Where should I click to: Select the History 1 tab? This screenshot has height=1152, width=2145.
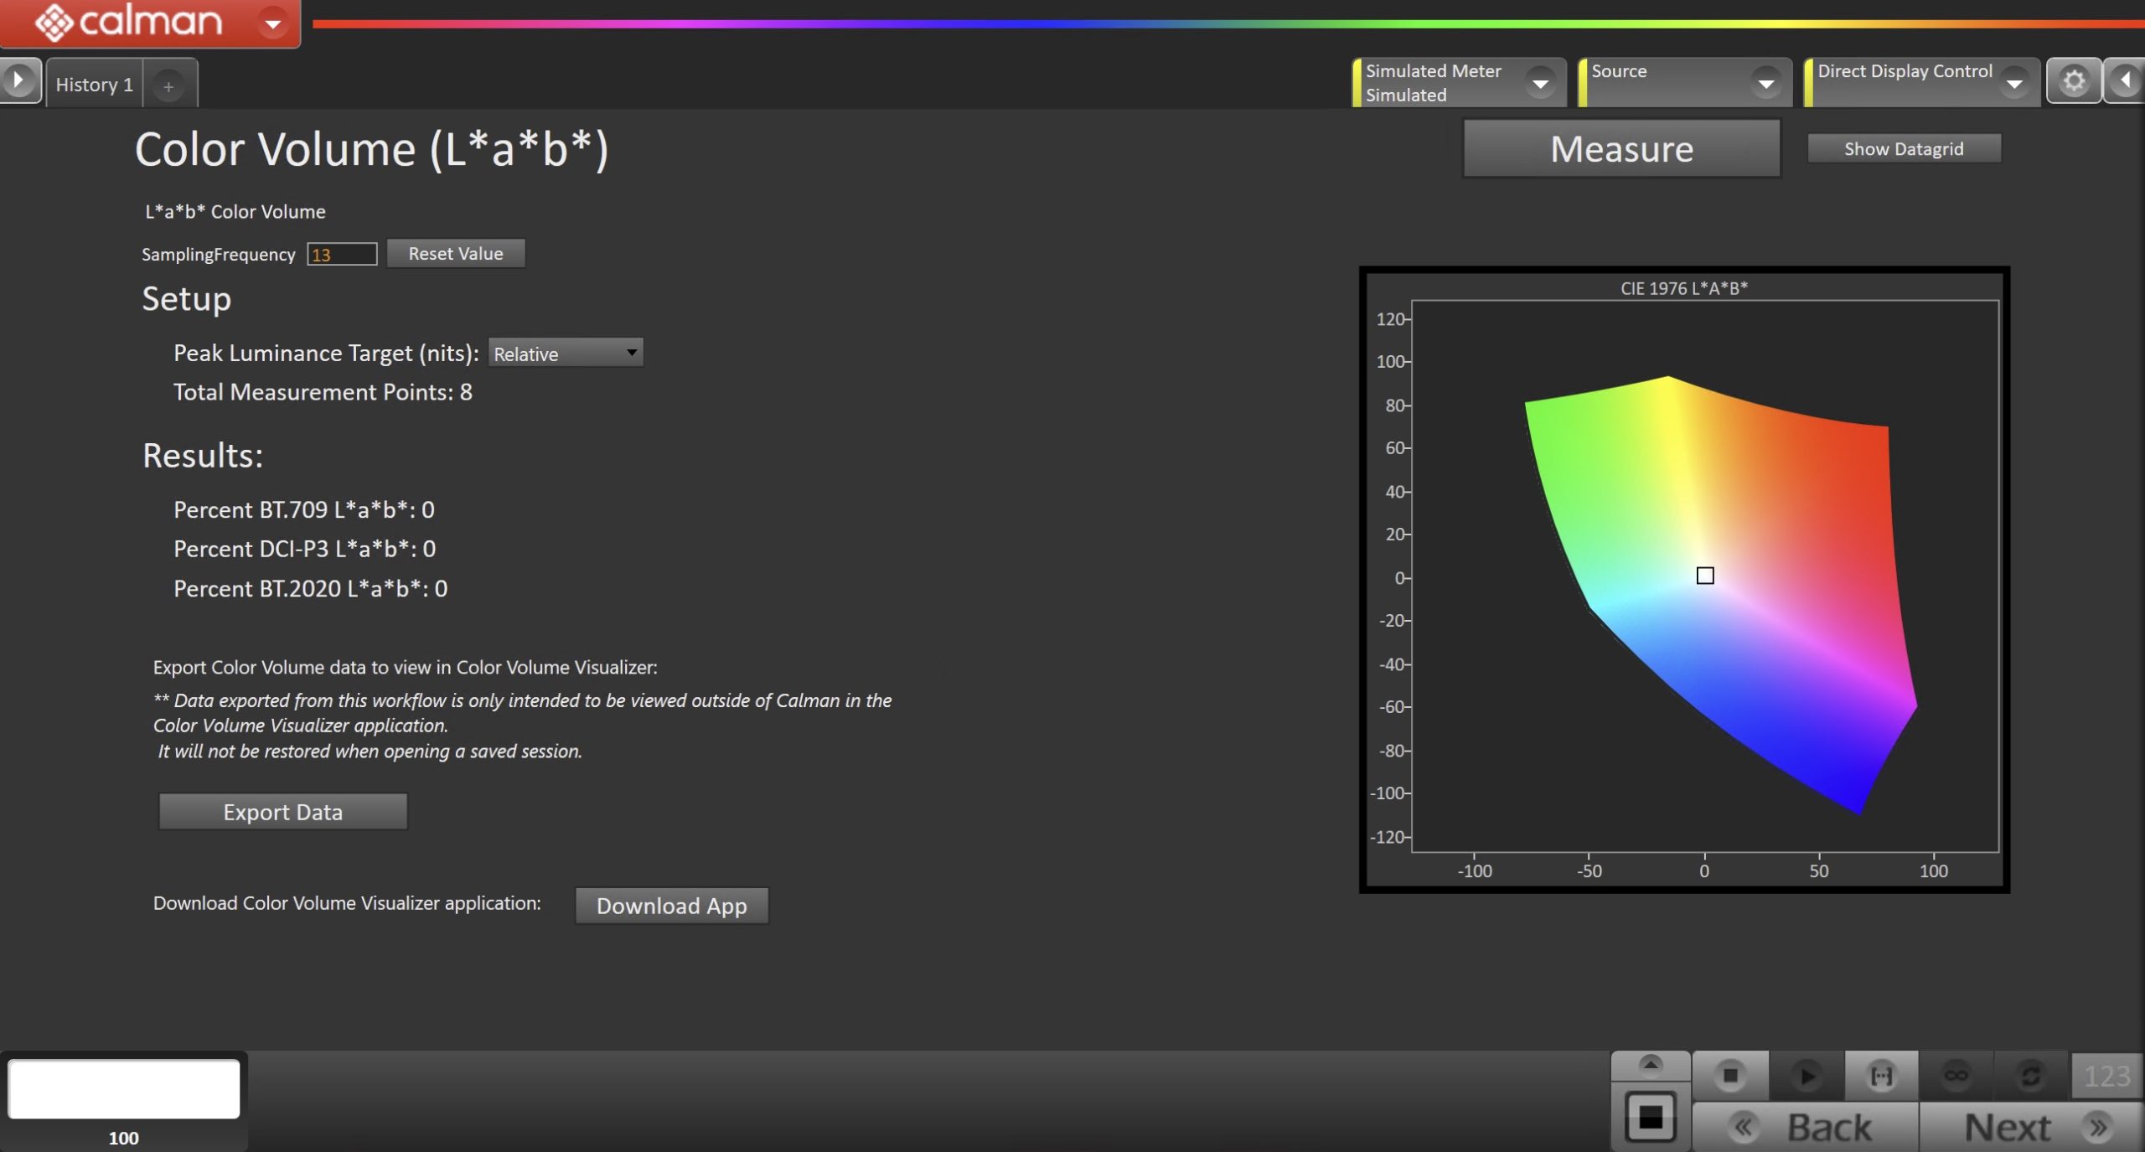(x=94, y=85)
